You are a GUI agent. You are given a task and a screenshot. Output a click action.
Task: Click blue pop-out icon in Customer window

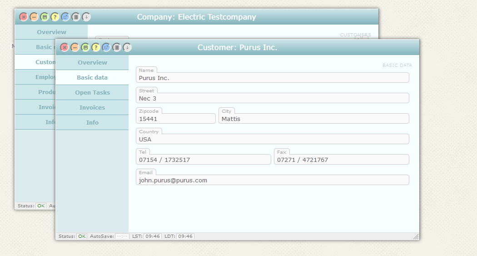click(x=106, y=47)
